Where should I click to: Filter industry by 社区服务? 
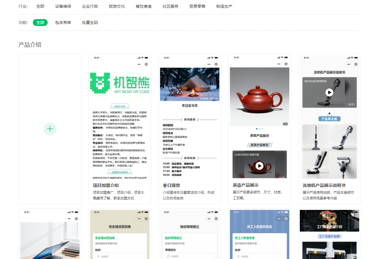[x=170, y=6]
